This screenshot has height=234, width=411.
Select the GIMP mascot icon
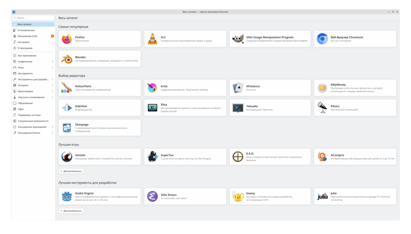tap(238, 39)
